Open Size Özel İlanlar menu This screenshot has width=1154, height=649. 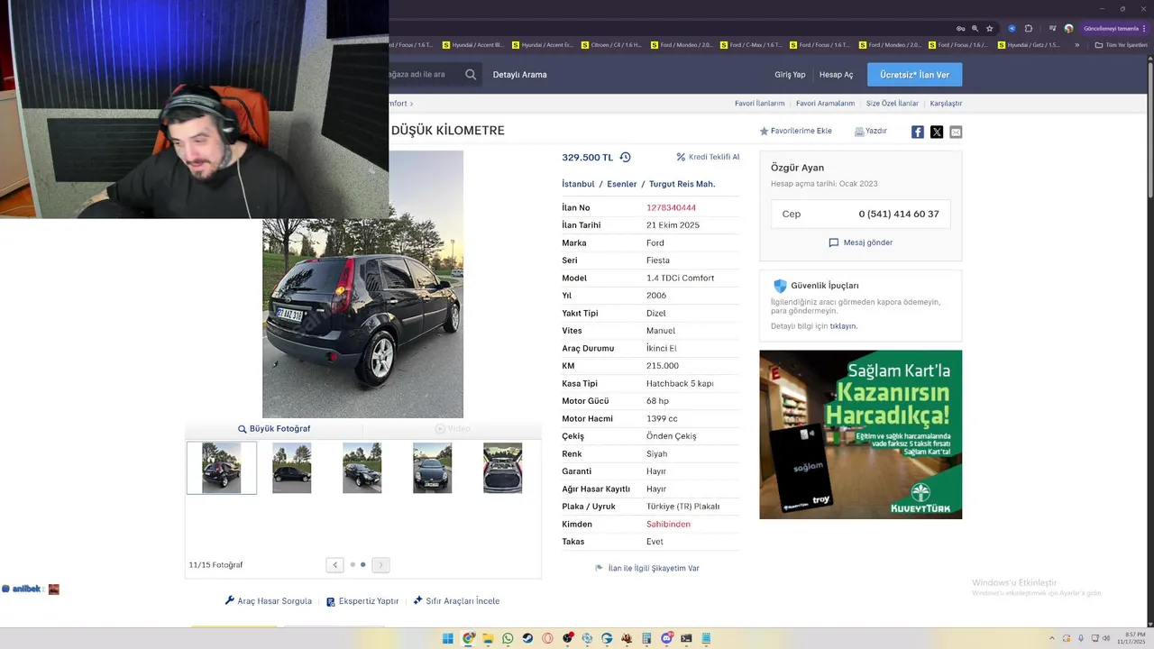coord(893,104)
